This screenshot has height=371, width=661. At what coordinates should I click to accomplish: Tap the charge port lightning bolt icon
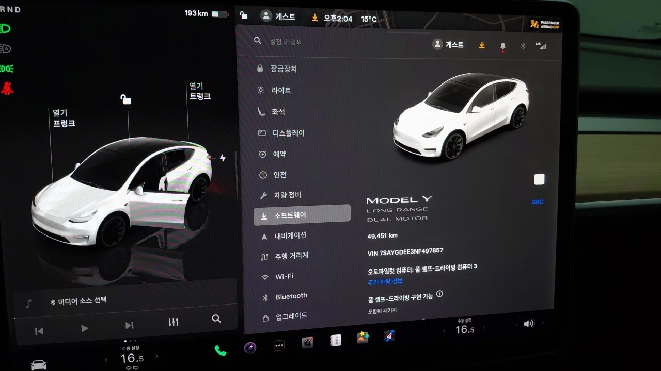[223, 158]
